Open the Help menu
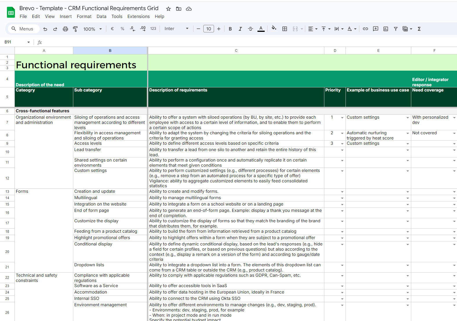 pos(159,16)
